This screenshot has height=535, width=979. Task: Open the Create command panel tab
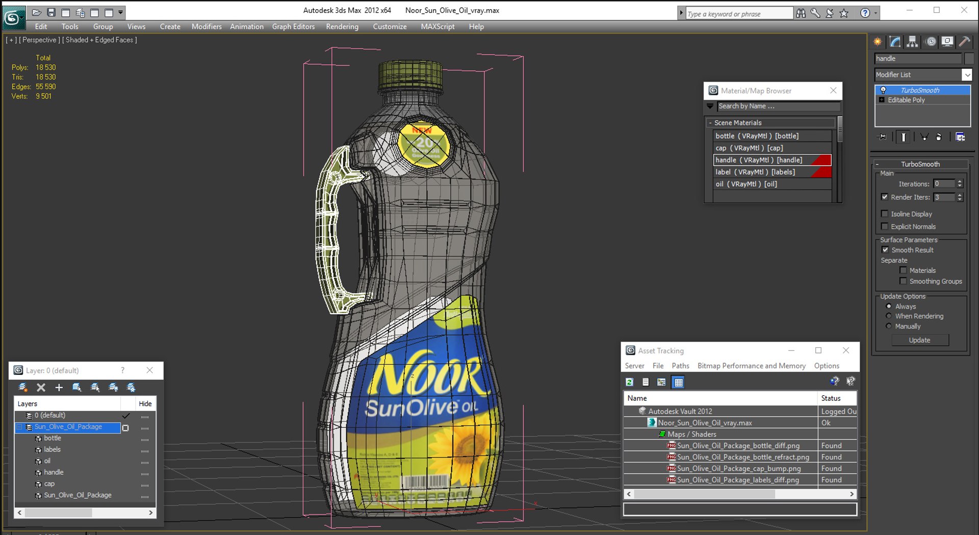[x=878, y=42]
